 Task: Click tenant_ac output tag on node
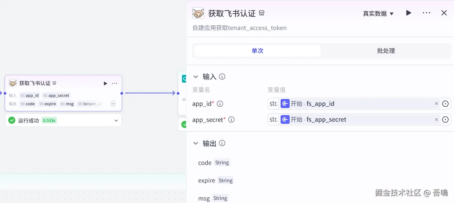click(90, 104)
